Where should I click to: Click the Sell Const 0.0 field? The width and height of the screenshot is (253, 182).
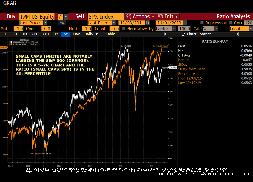[114, 29]
